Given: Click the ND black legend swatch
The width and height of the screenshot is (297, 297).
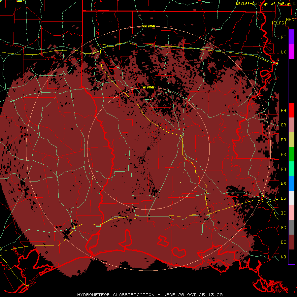Looking at the screenshot, I should 291,257.
